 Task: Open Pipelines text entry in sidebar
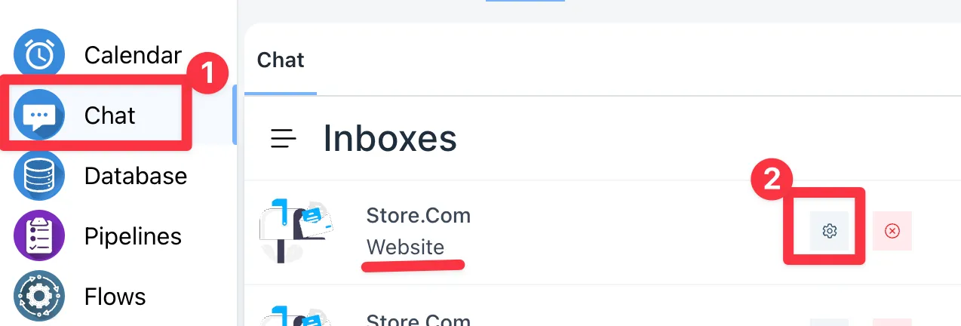133,236
